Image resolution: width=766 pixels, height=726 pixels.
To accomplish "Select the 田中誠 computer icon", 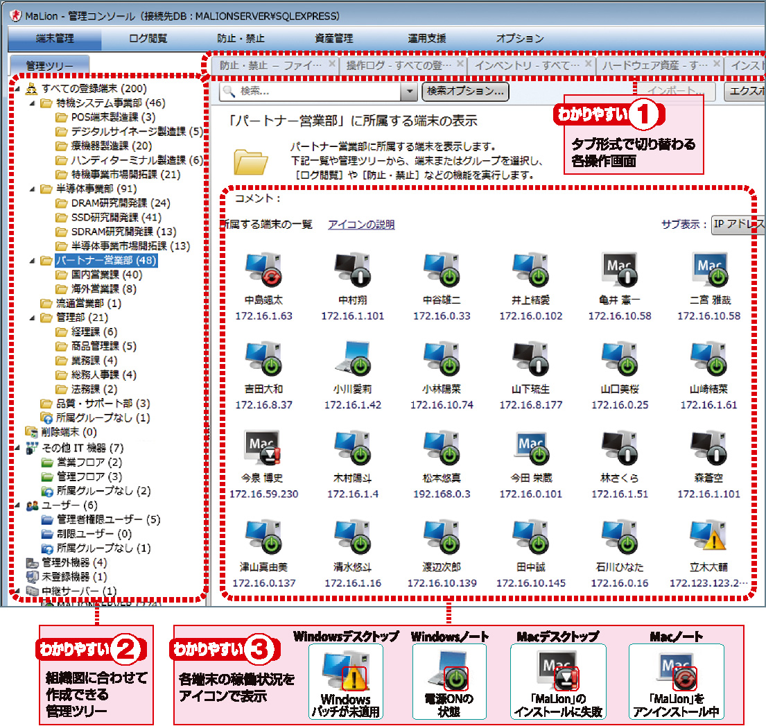I will [x=530, y=536].
